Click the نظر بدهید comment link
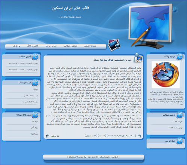Image resolution: width=187 pixels, height=165 pixels. 55,136
